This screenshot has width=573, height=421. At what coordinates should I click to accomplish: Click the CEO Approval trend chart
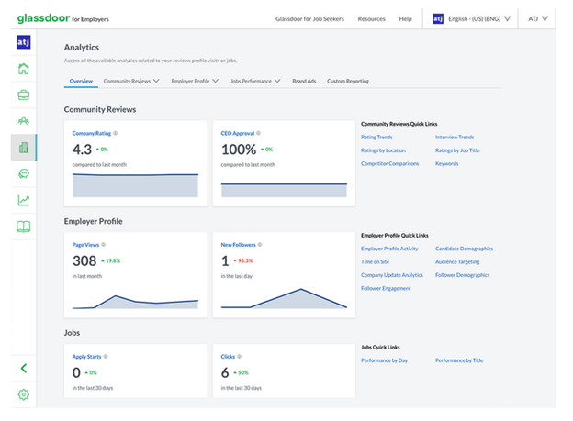(284, 190)
